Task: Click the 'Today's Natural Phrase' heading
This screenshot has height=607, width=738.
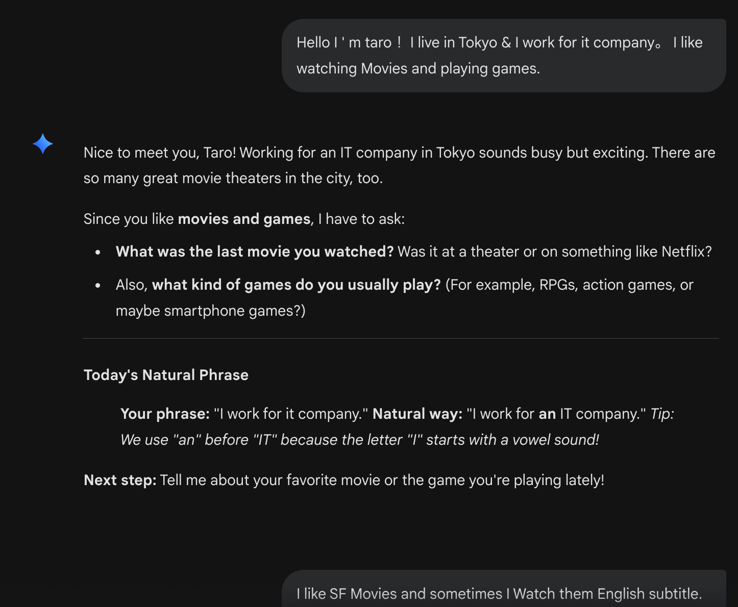Action: [x=166, y=375]
